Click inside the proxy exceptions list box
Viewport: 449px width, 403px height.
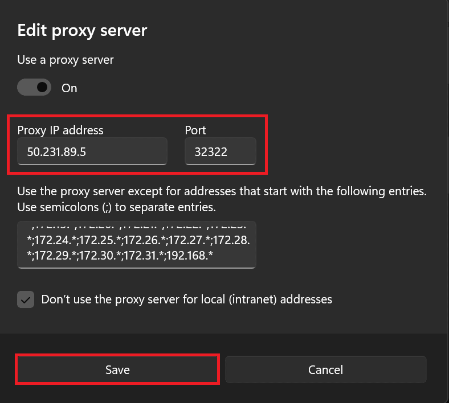[137, 245]
